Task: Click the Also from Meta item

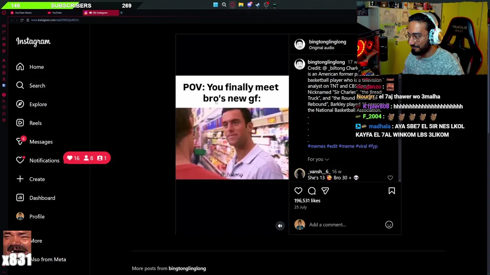Action: (48, 259)
